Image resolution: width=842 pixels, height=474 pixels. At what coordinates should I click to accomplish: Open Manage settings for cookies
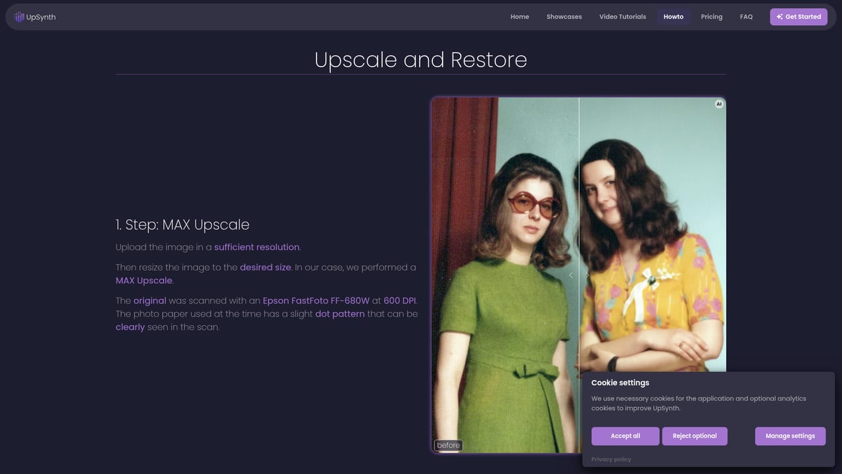click(x=790, y=436)
